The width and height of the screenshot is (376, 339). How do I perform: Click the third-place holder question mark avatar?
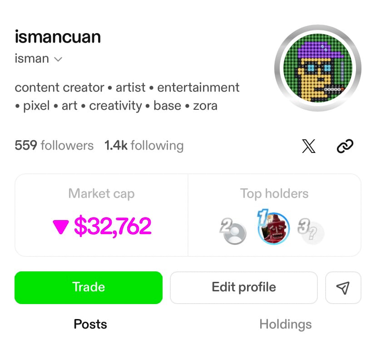click(x=313, y=233)
